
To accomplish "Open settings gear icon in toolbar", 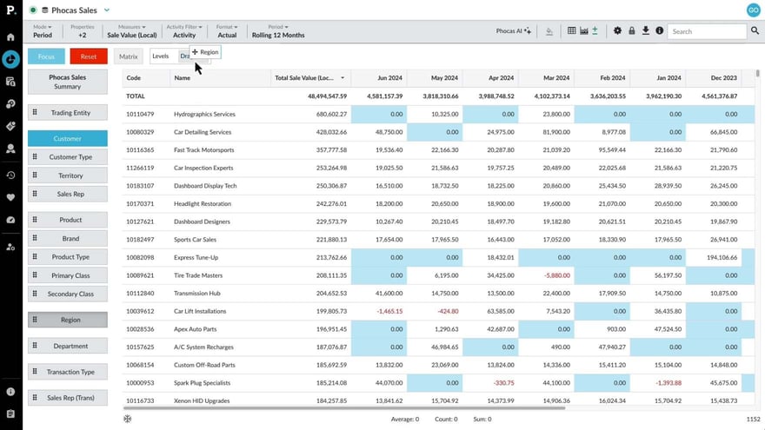I will [x=617, y=31].
